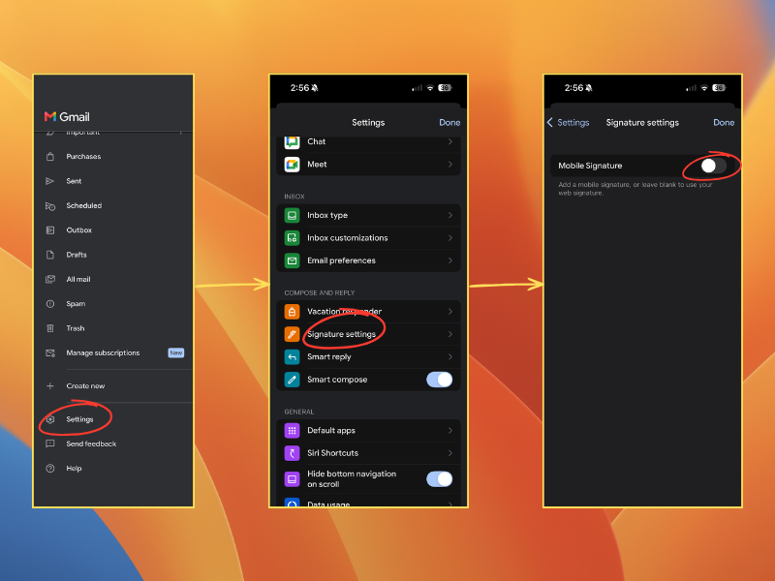Enable the Mobile Signature switch

coord(713,166)
